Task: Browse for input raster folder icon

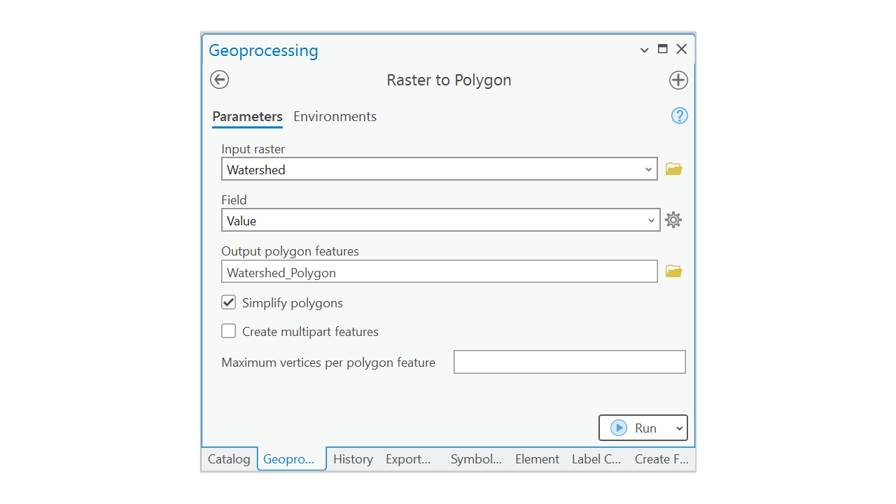Action: (673, 169)
